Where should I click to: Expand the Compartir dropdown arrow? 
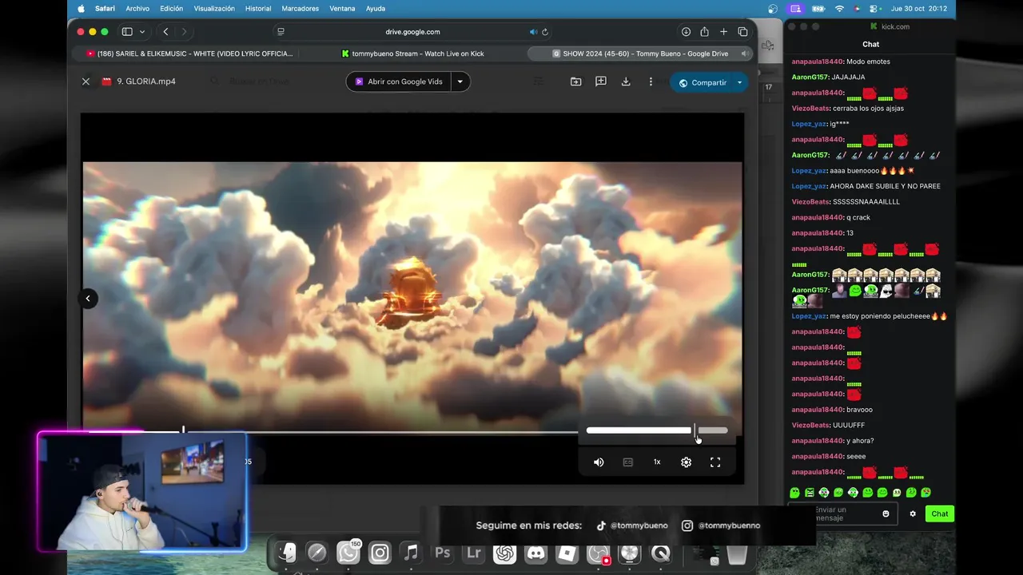tap(739, 82)
